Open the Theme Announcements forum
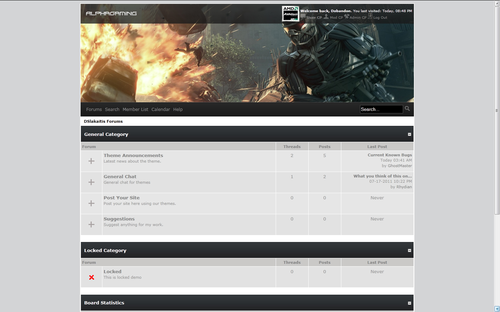Screen dimensions: 500x312 133,156
